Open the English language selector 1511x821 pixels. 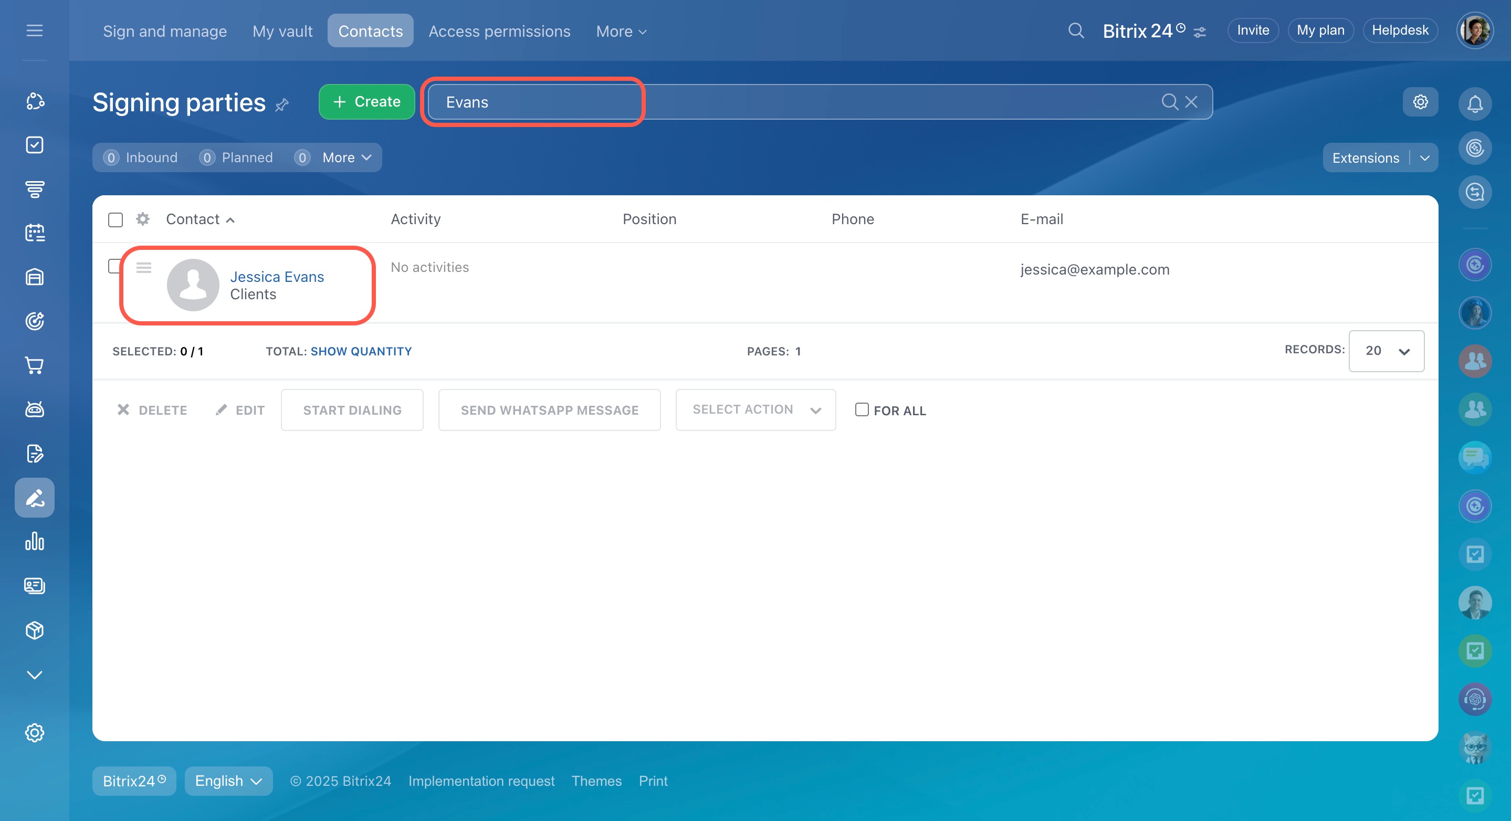tap(228, 781)
